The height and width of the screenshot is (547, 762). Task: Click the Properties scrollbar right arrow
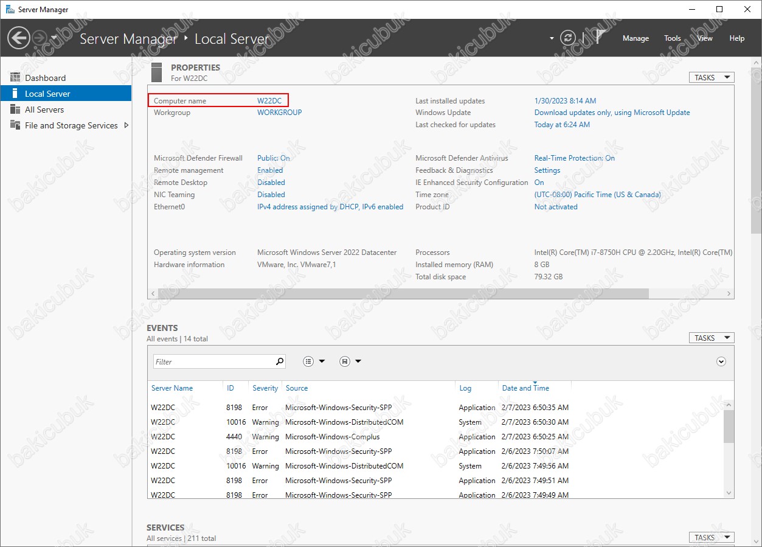(729, 293)
